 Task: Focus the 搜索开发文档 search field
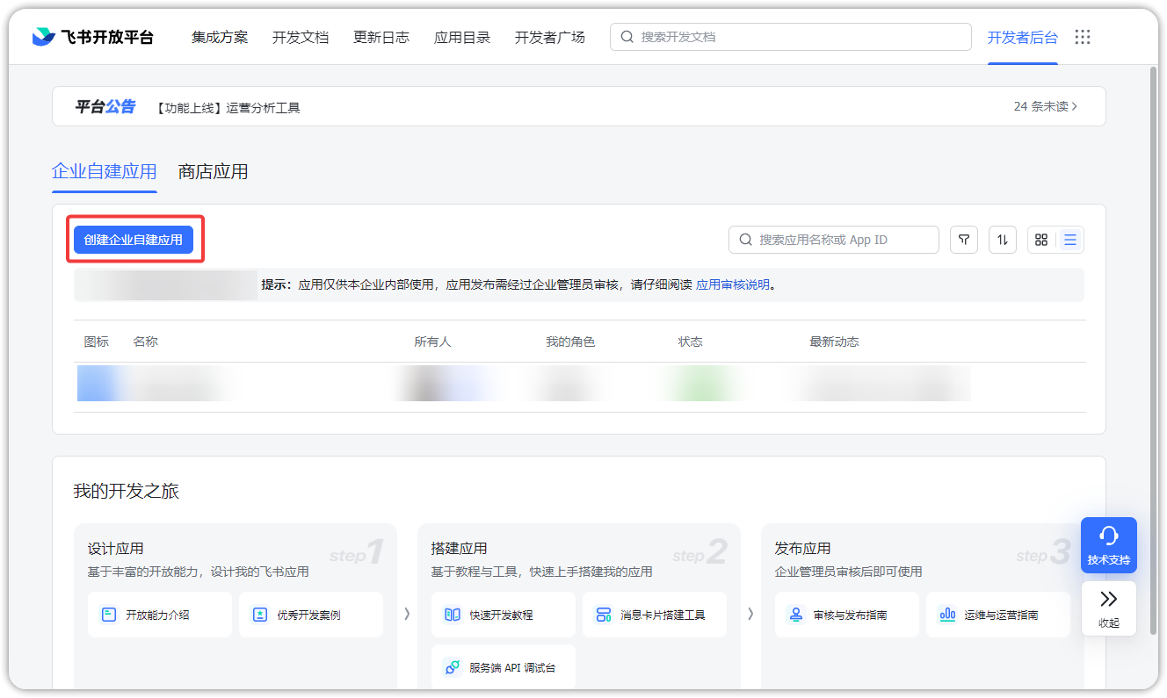[x=791, y=37]
